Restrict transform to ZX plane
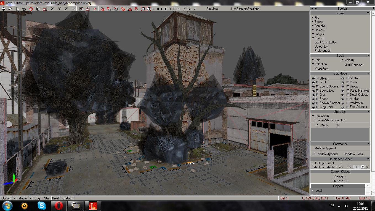This screenshot has width=375, height=211. (73, 9)
